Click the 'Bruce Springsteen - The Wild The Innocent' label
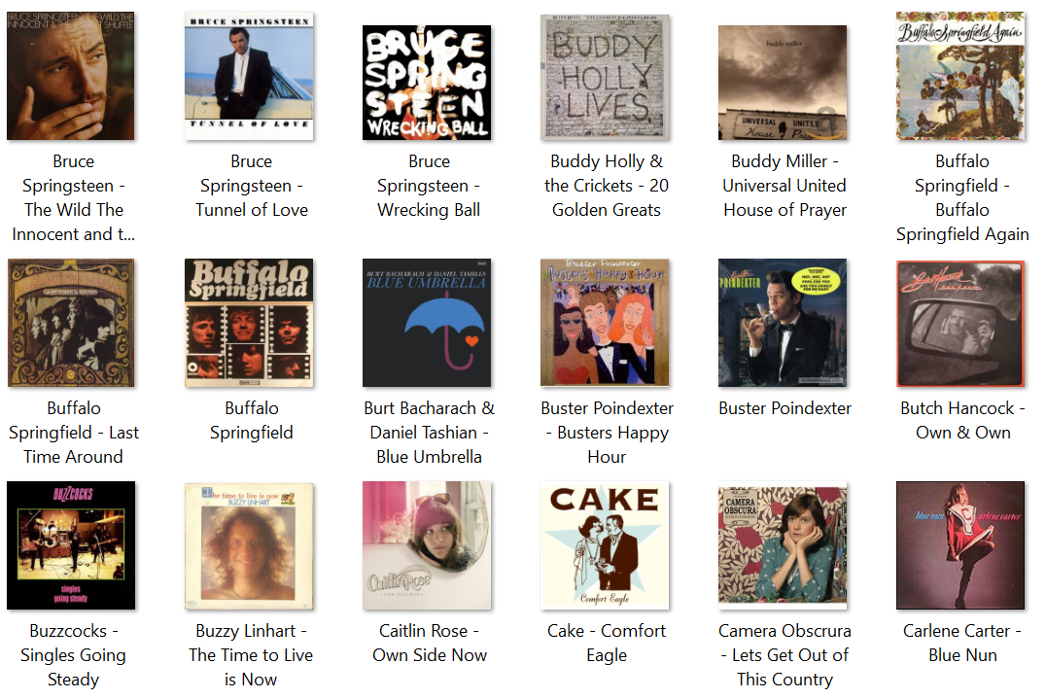This screenshot has height=699, width=1046. 73,198
